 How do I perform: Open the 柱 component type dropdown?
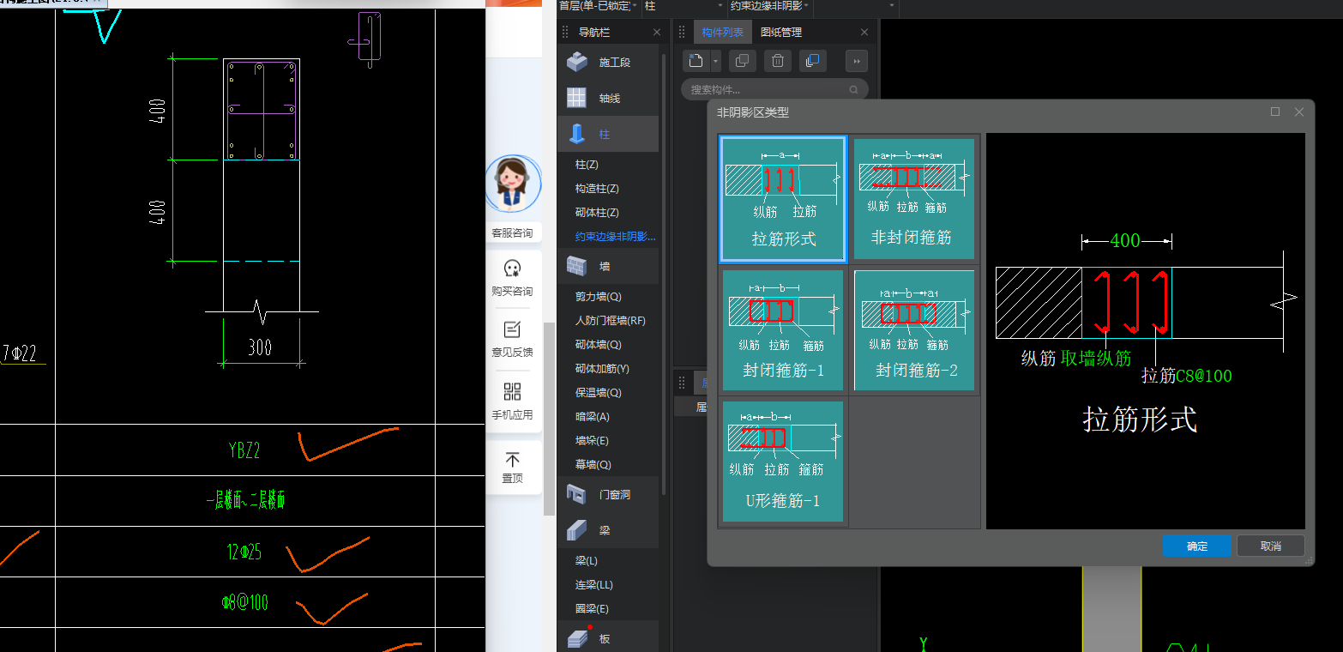(x=684, y=6)
